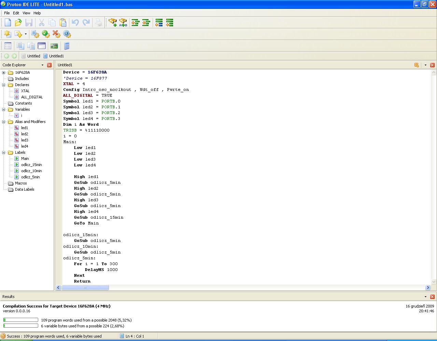The image size is (437, 341).
Task: Click the Paste clipboard icon
Action: 63,23
